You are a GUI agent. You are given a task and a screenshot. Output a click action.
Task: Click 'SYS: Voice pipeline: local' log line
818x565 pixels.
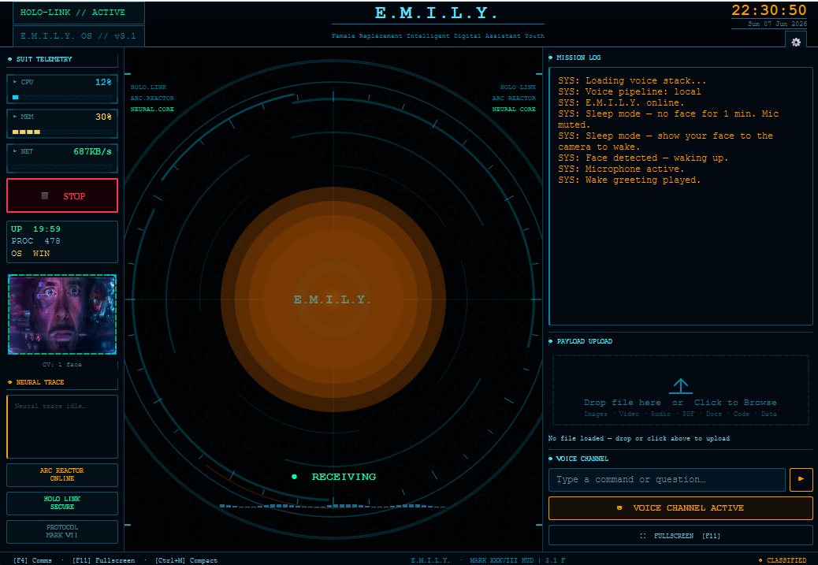click(x=629, y=92)
